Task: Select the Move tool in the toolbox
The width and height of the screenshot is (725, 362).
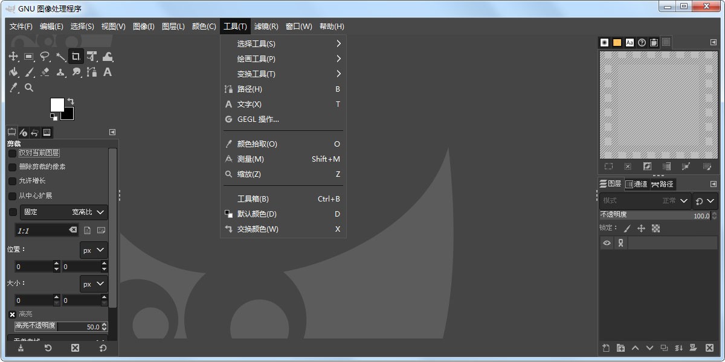Action: click(13, 56)
